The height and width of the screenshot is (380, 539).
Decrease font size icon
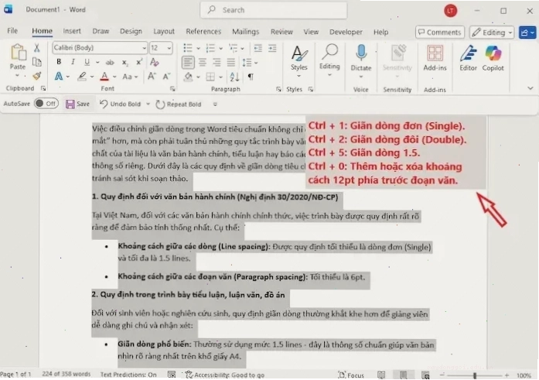pyautogui.click(x=166, y=77)
